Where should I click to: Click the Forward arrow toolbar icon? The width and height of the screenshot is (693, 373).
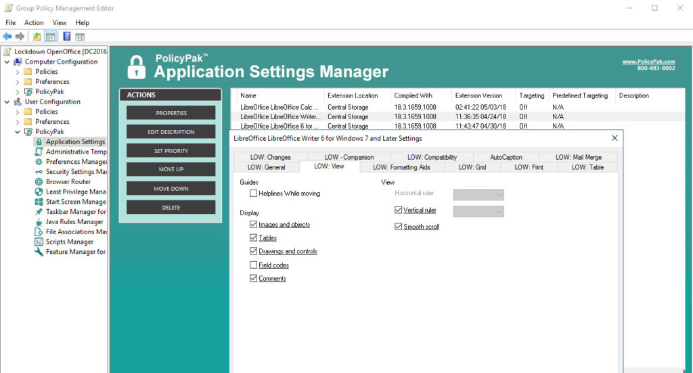tap(20, 37)
